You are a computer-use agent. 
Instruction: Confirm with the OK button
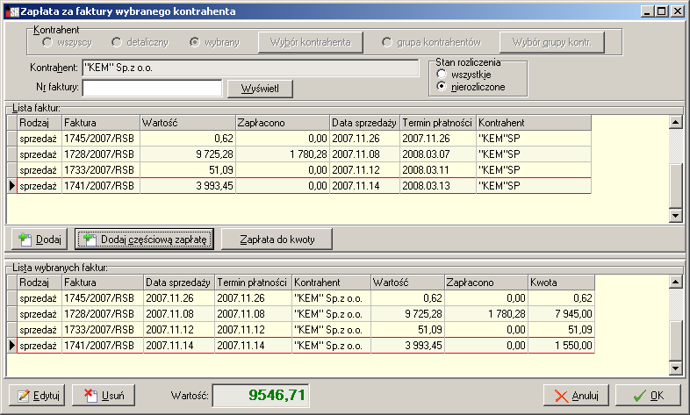click(649, 395)
